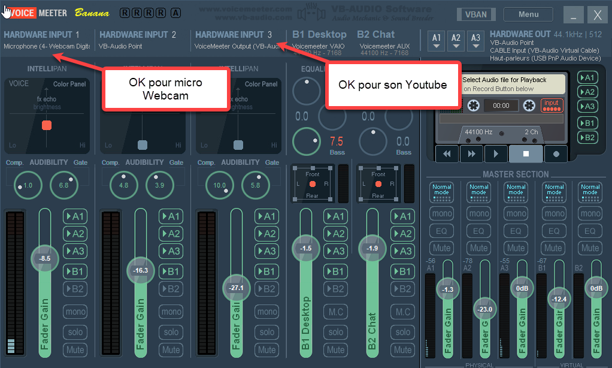The image size is (612, 368).
Task: Toggle EQ on A1 master bus
Action: pos(441,231)
